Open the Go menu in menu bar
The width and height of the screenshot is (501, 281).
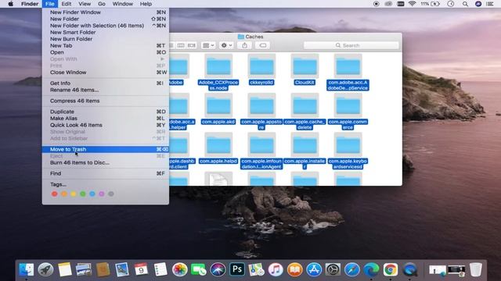[102, 4]
